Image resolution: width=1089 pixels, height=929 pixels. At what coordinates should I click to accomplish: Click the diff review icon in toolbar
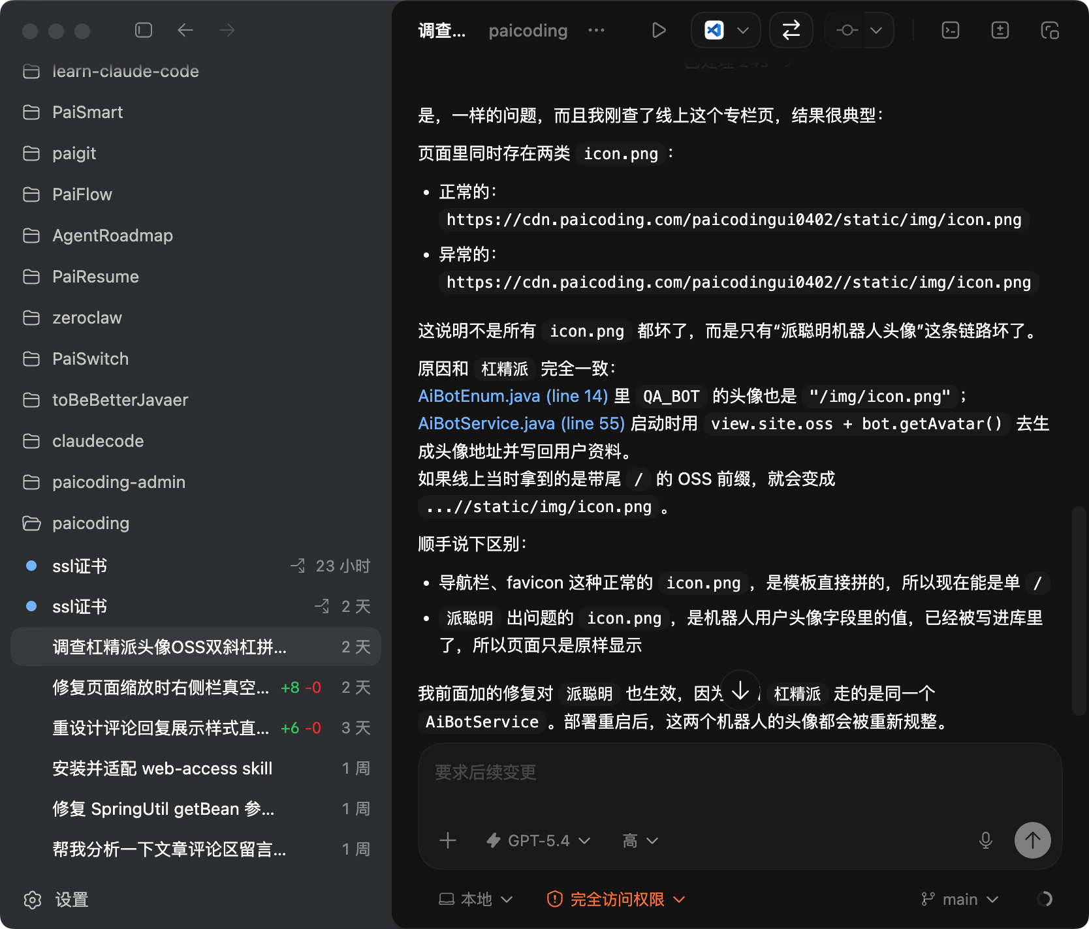1000,30
